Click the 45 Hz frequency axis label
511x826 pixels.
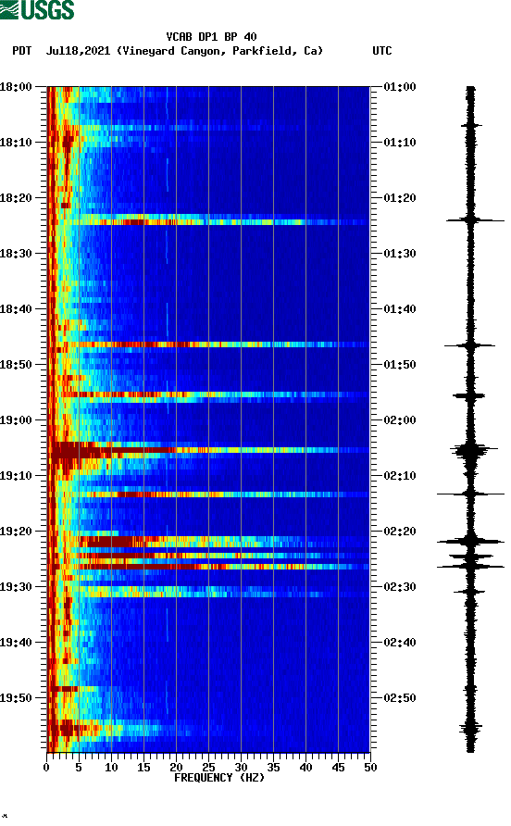click(338, 768)
